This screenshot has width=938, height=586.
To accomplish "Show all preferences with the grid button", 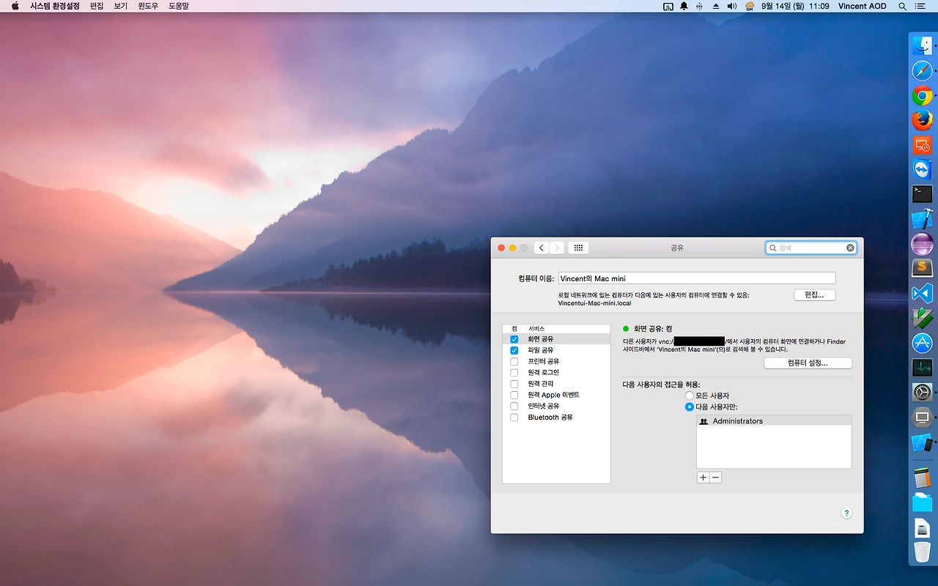I will coord(578,248).
